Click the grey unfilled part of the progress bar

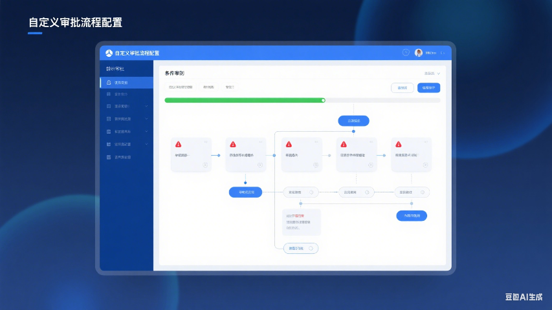382,101
